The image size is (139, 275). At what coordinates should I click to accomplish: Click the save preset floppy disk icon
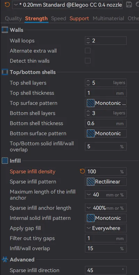(x=129, y=5)
